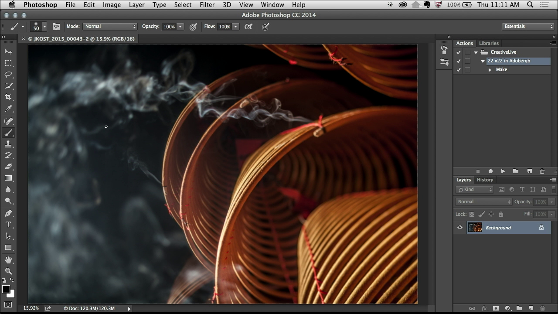Create new layer icon in Layers panel

[x=531, y=308]
